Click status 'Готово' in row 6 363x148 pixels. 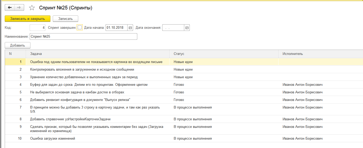click(x=179, y=100)
